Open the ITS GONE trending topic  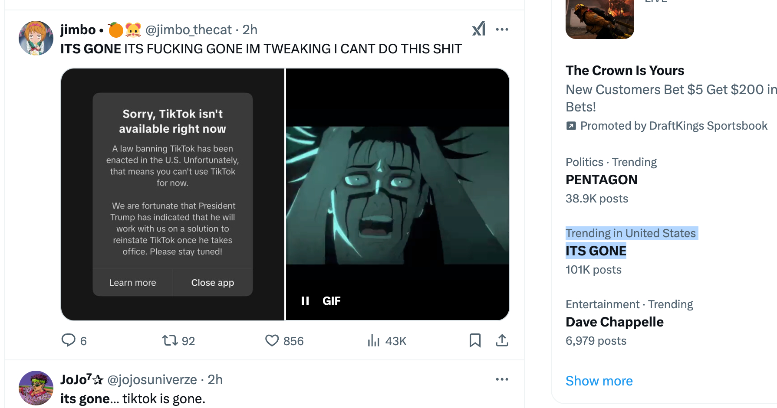pyautogui.click(x=596, y=251)
